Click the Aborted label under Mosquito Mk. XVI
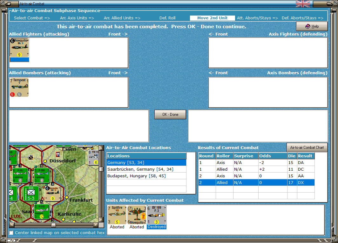 (x=137, y=227)
